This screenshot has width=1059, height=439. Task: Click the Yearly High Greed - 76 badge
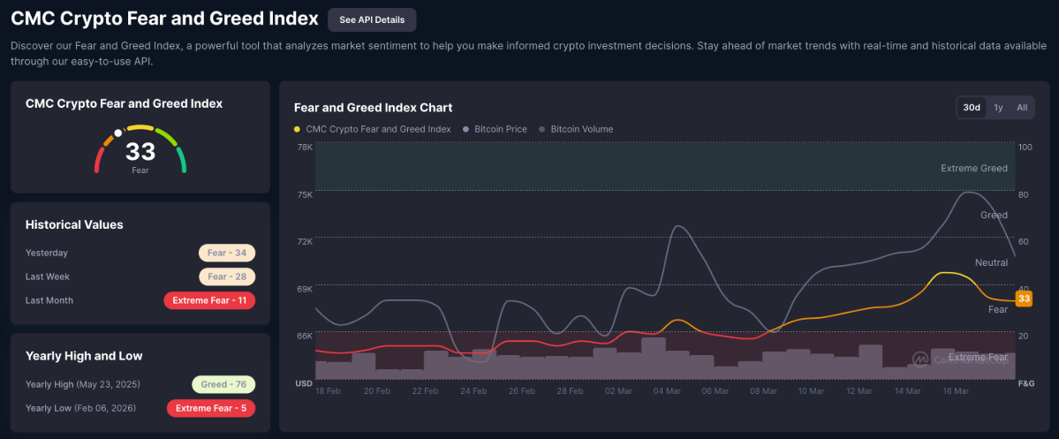point(223,384)
